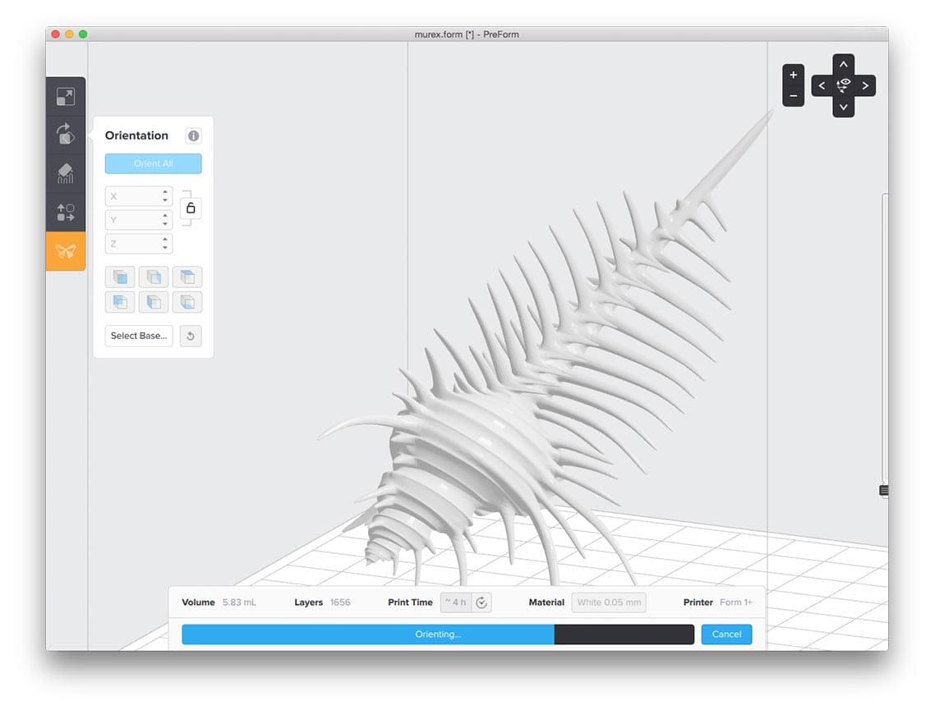The image size is (935, 719).
Task: Click the X rotation input field
Action: coord(138,196)
